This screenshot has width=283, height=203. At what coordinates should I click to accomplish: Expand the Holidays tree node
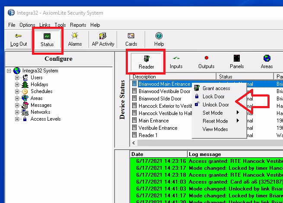[17, 84]
